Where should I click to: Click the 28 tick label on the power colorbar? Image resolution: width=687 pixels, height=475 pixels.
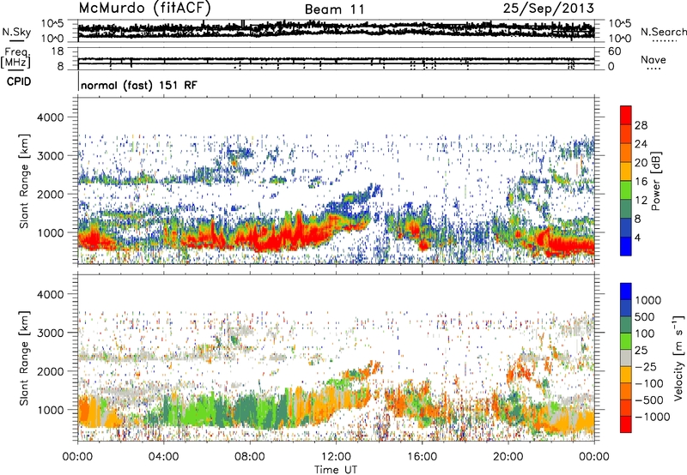click(x=641, y=125)
